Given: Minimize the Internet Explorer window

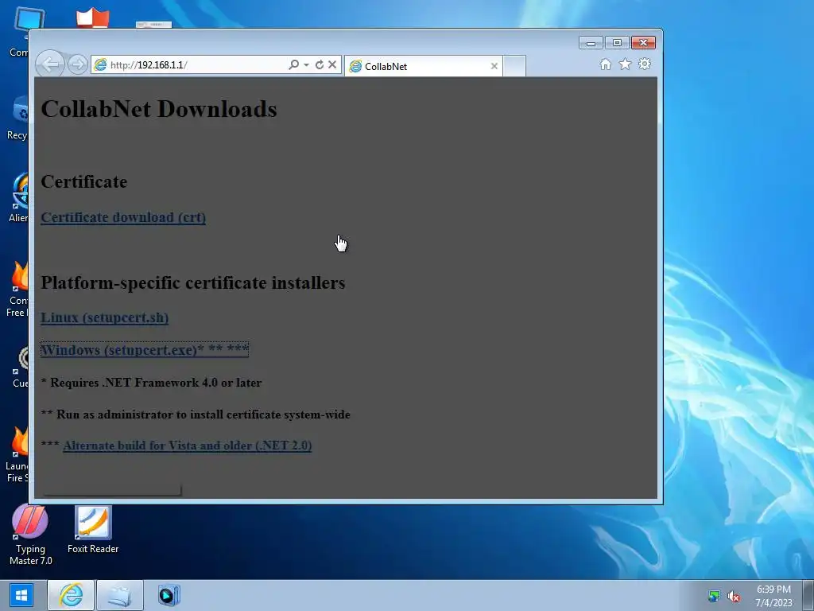Looking at the screenshot, I should 591,43.
